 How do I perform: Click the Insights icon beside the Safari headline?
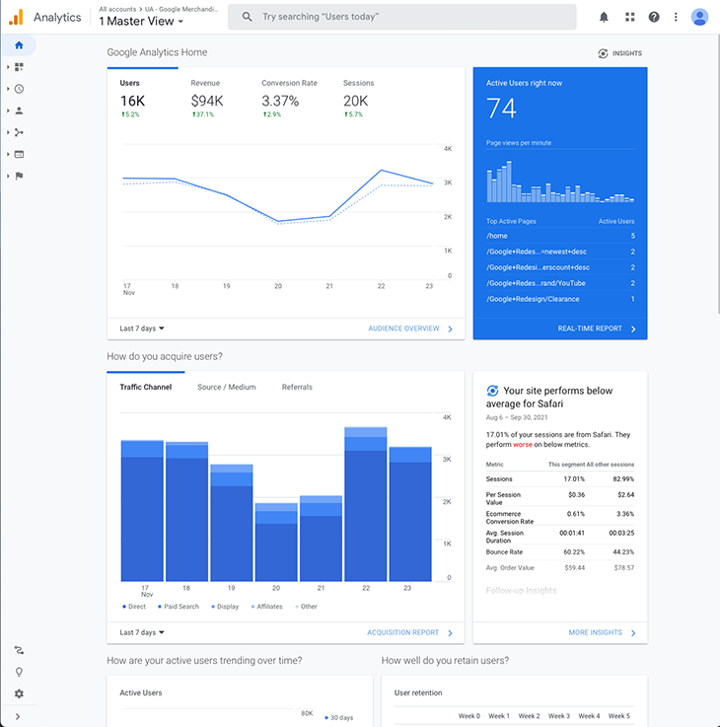coord(492,391)
